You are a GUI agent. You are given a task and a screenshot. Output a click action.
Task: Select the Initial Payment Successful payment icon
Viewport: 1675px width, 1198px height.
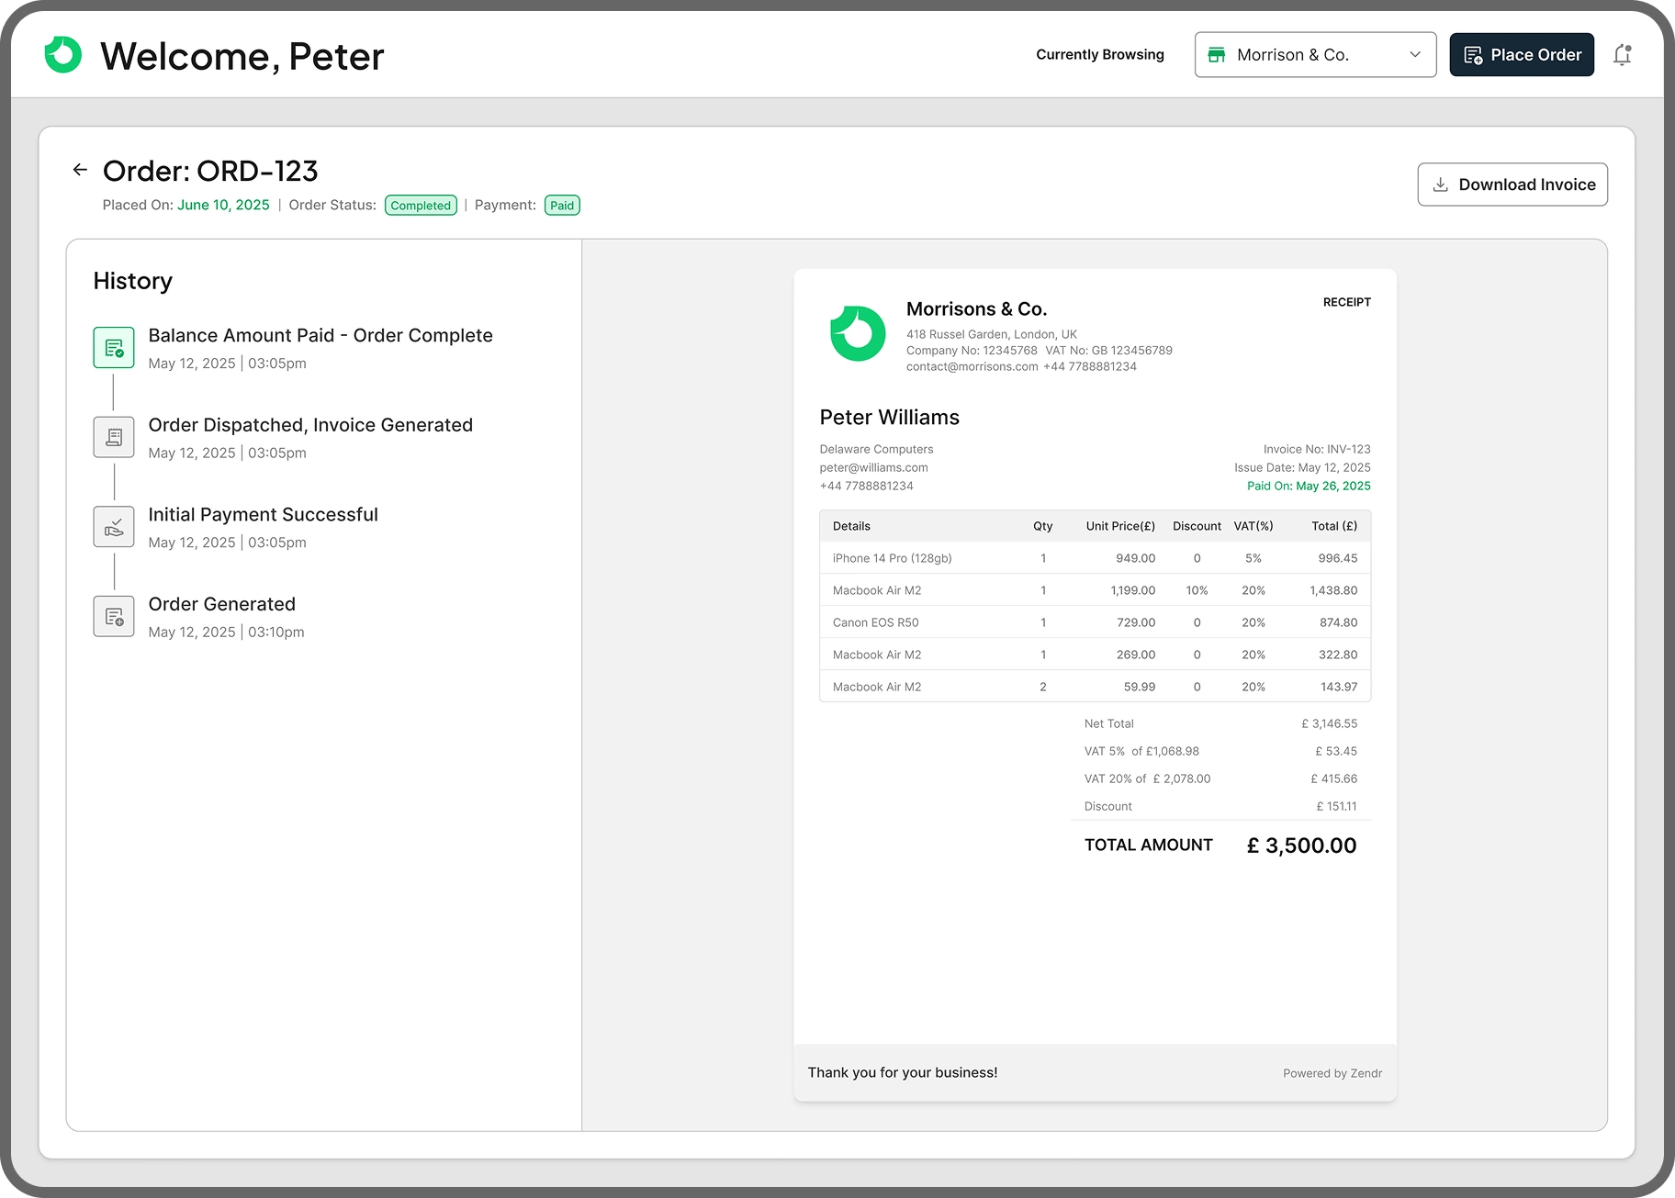tap(113, 526)
